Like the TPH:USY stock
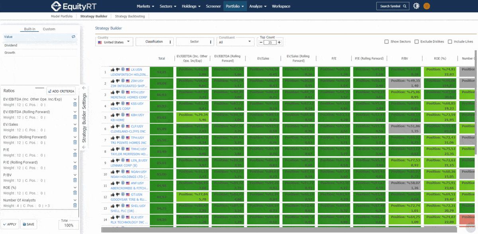478x234 pixels. click(113, 138)
